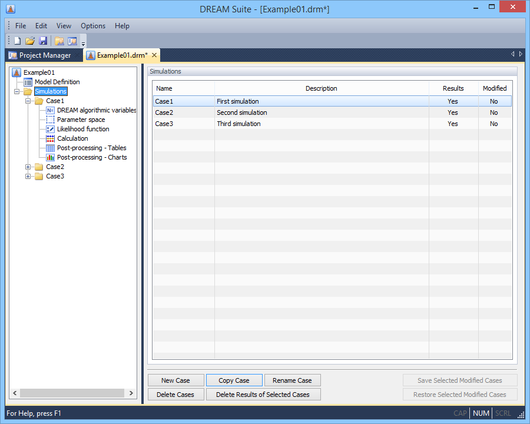Click the NUM indicator in status bar

pos(481,413)
